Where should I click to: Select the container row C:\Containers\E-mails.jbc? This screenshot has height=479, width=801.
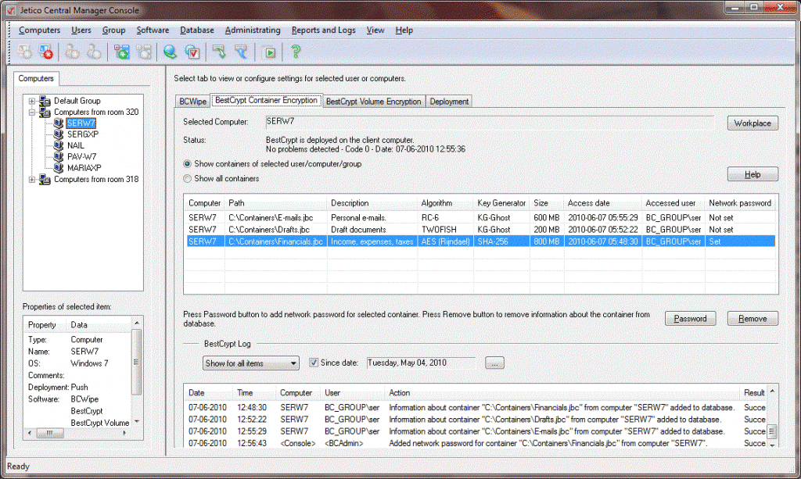pos(480,218)
